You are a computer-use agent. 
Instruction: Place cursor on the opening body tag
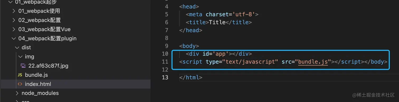point(189,46)
